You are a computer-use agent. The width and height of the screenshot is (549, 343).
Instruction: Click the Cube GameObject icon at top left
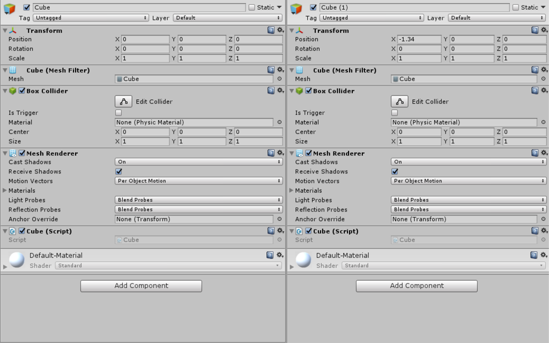click(10, 9)
